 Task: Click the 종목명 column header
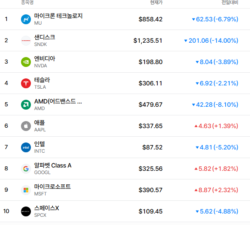pyautogui.click(x=27, y=2)
